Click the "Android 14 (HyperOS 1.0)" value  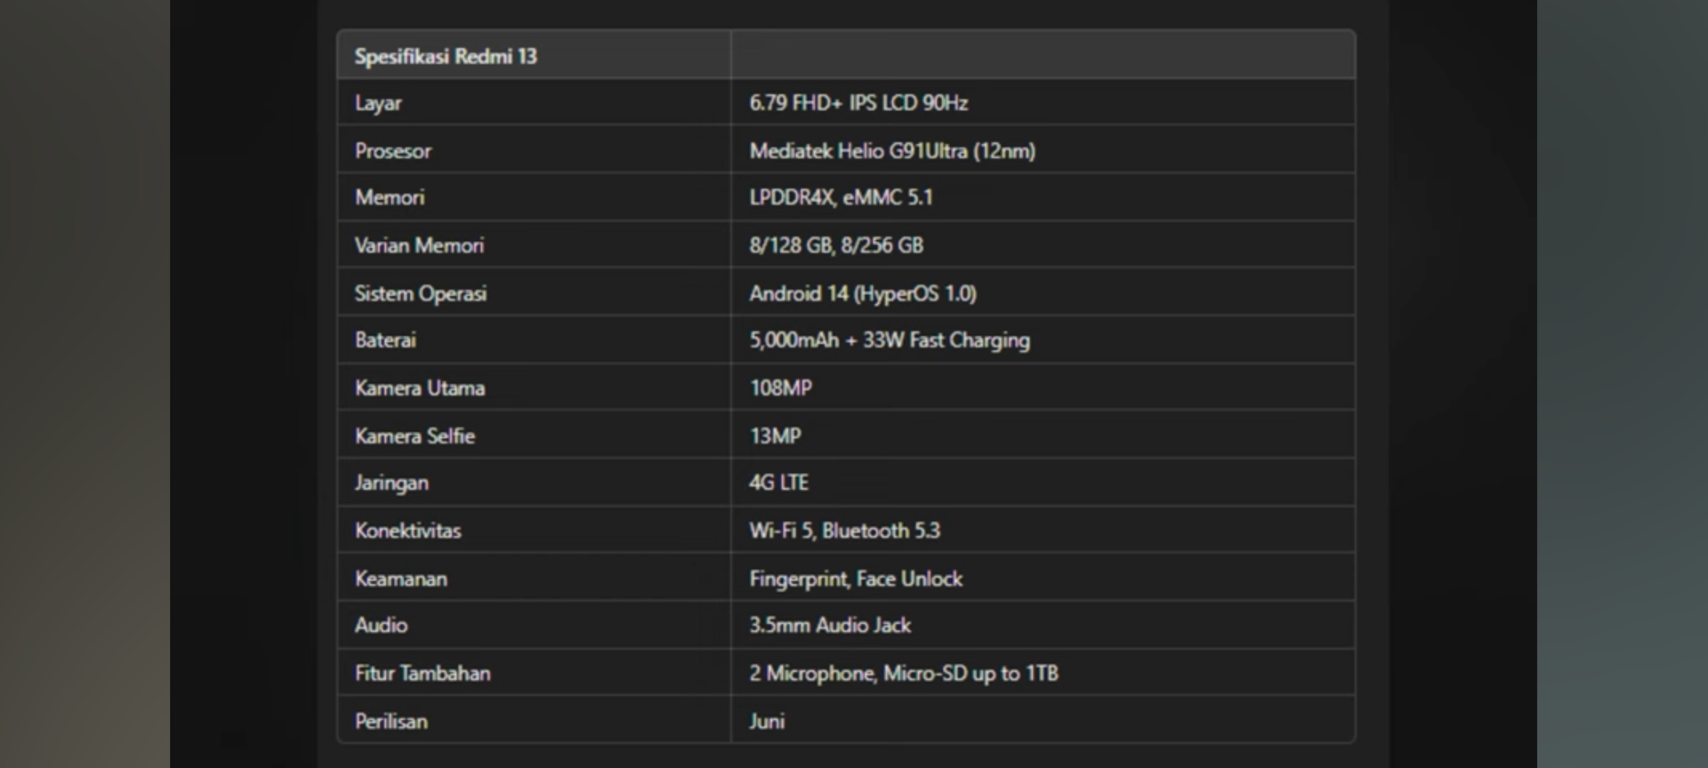click(x=863, y=293)
